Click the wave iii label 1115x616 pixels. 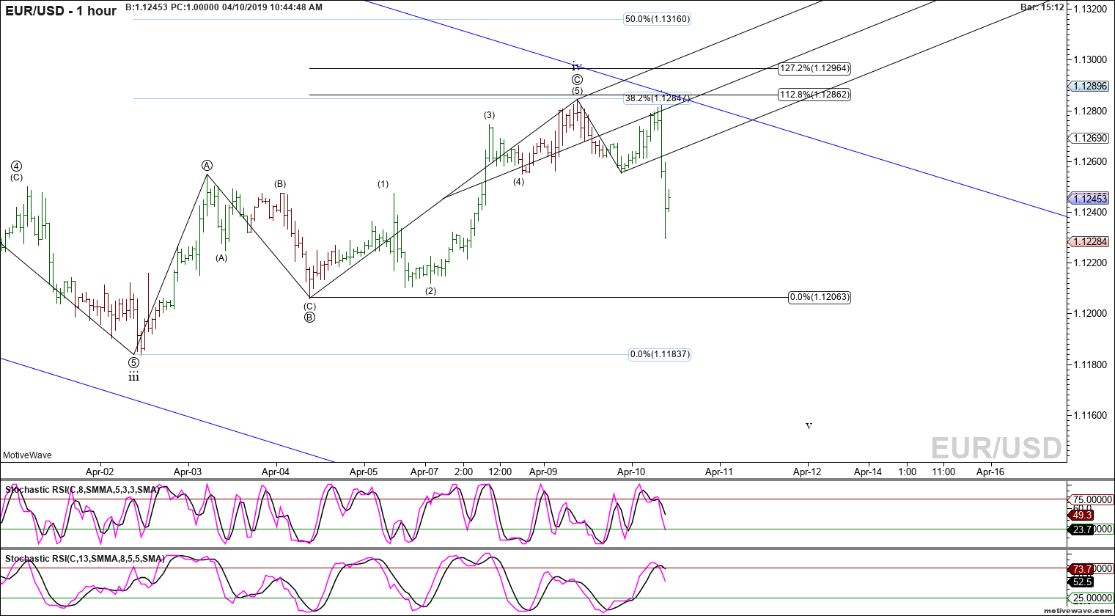coord(133,377)
